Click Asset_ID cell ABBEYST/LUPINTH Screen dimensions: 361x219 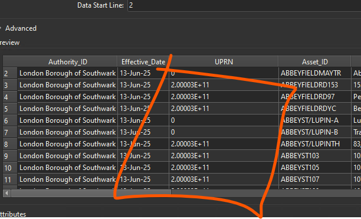[x=315, y=144]
